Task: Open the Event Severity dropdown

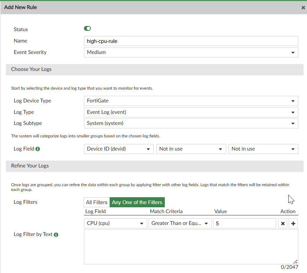Action: [191, 52]
